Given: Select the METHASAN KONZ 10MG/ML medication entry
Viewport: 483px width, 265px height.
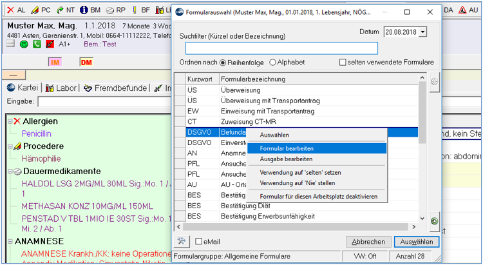Looking at the screenshot, I should coord(87,206).
